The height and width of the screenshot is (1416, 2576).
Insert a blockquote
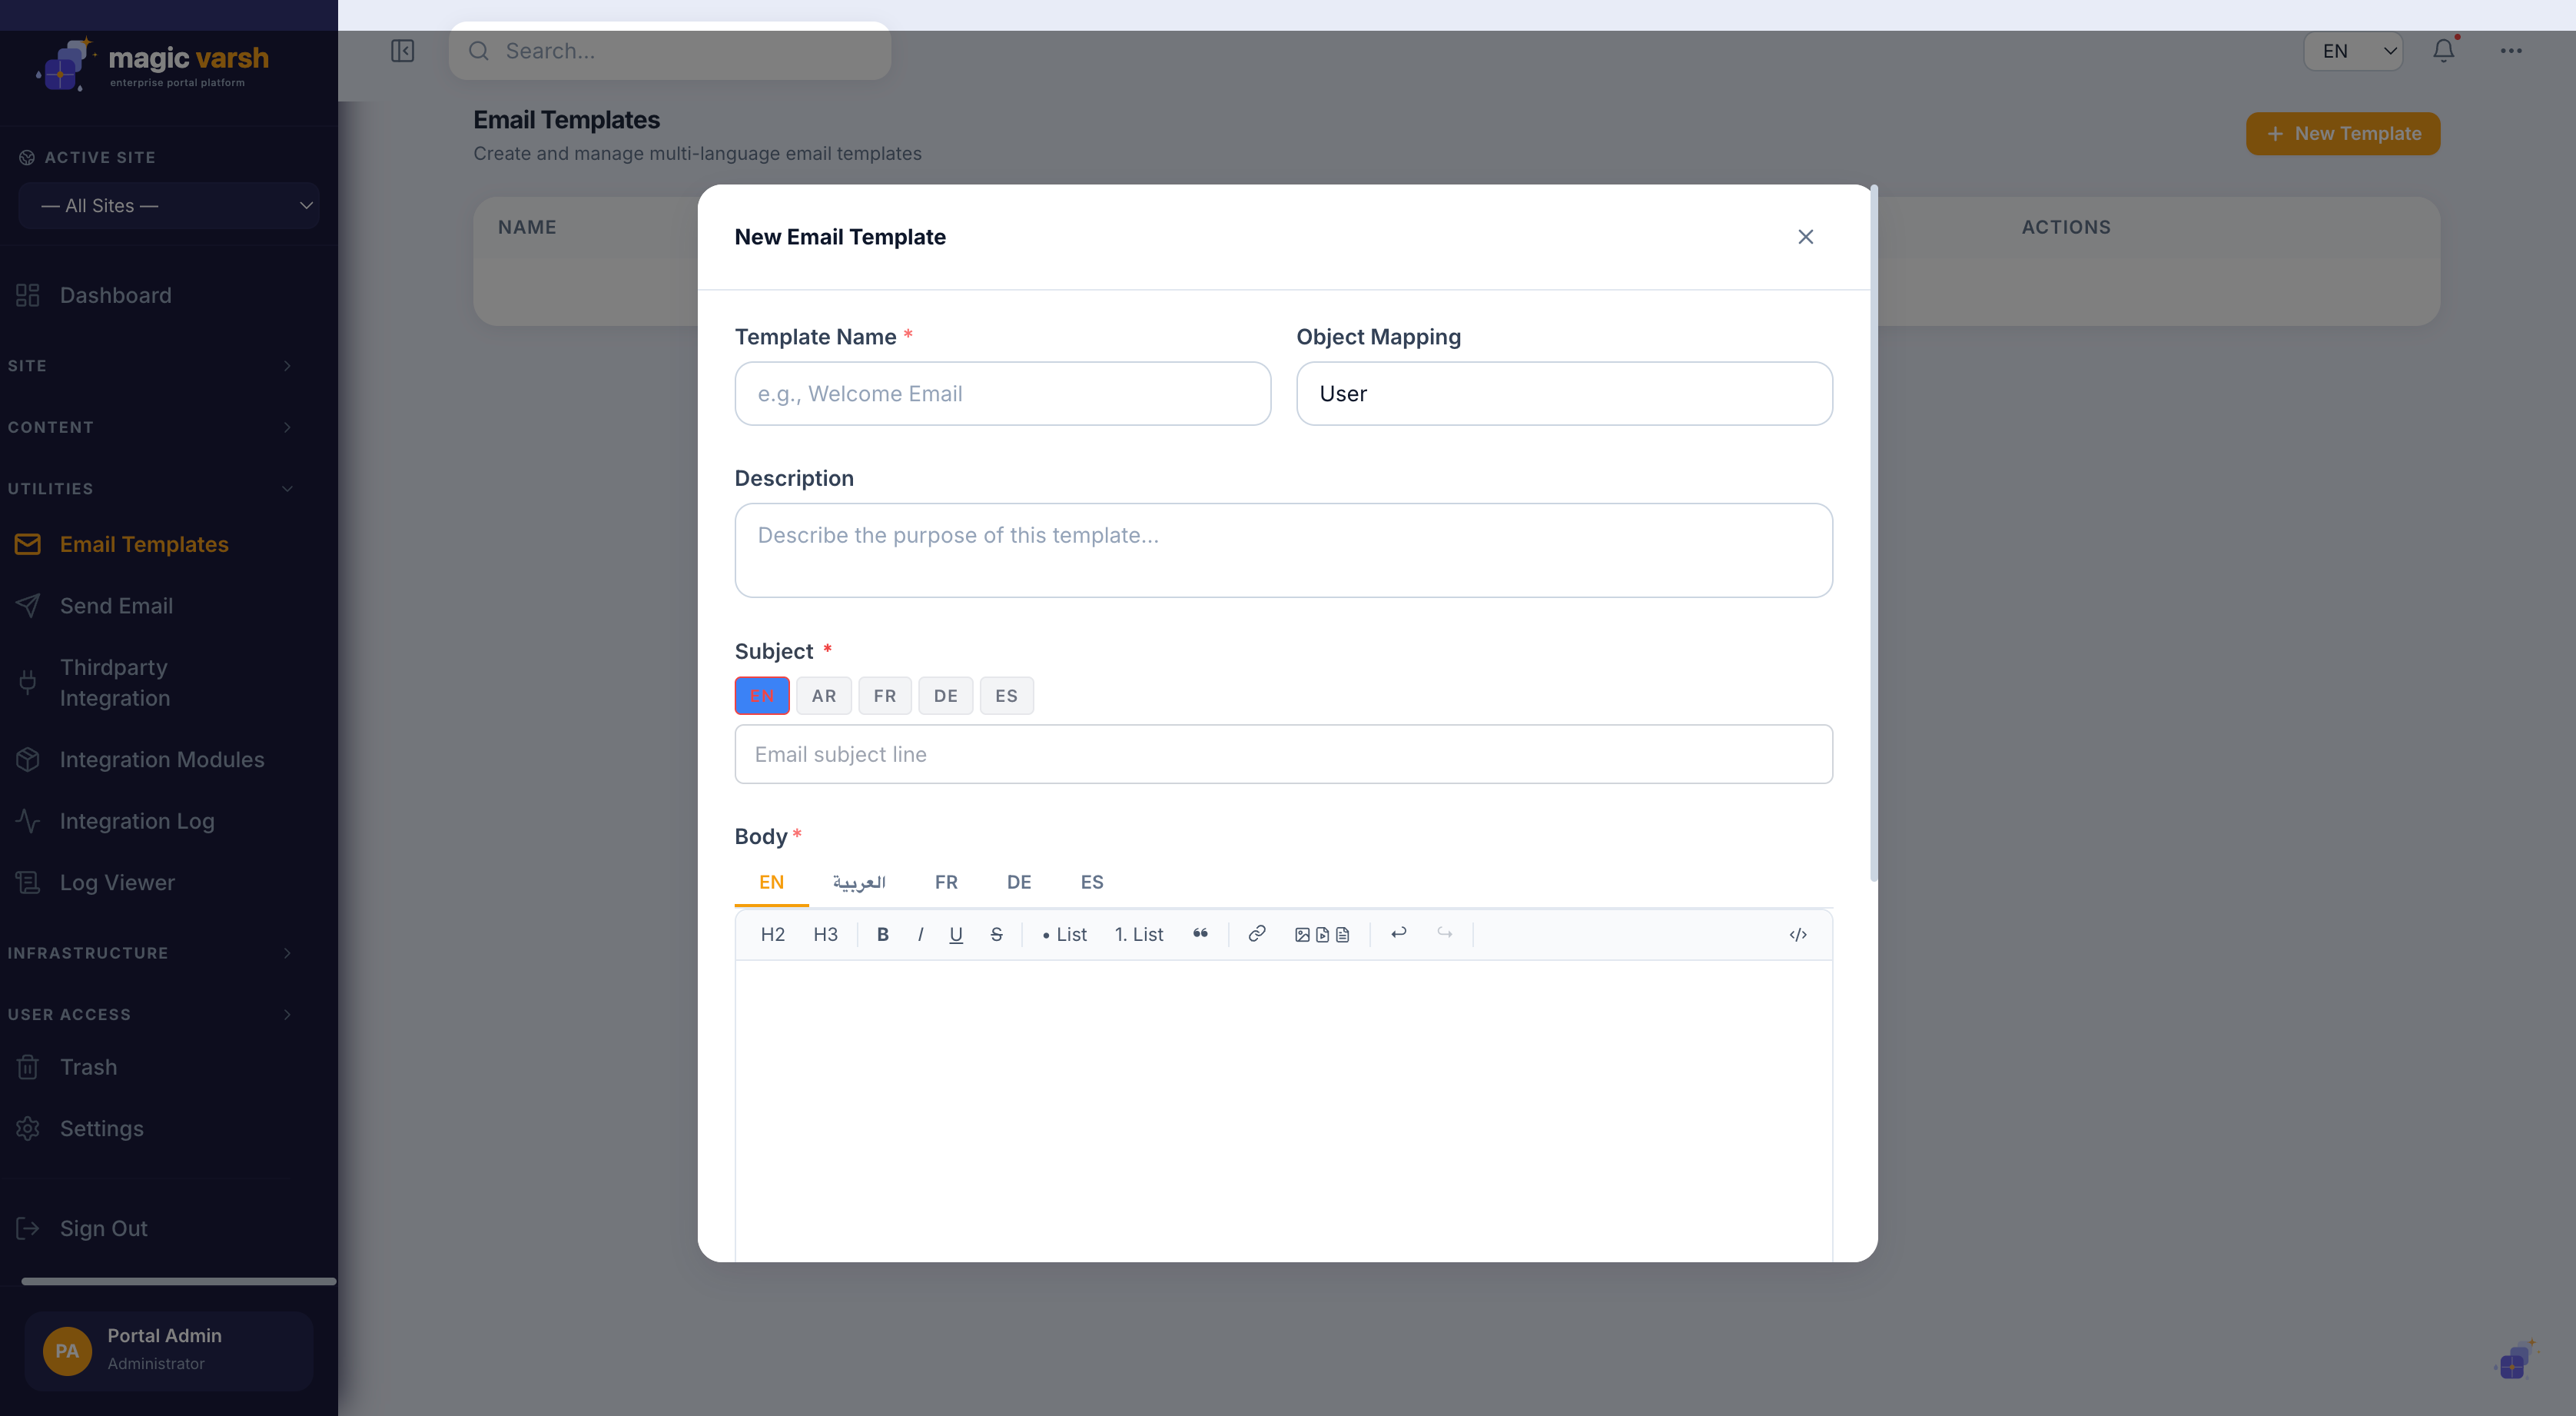pos(1200,934)
